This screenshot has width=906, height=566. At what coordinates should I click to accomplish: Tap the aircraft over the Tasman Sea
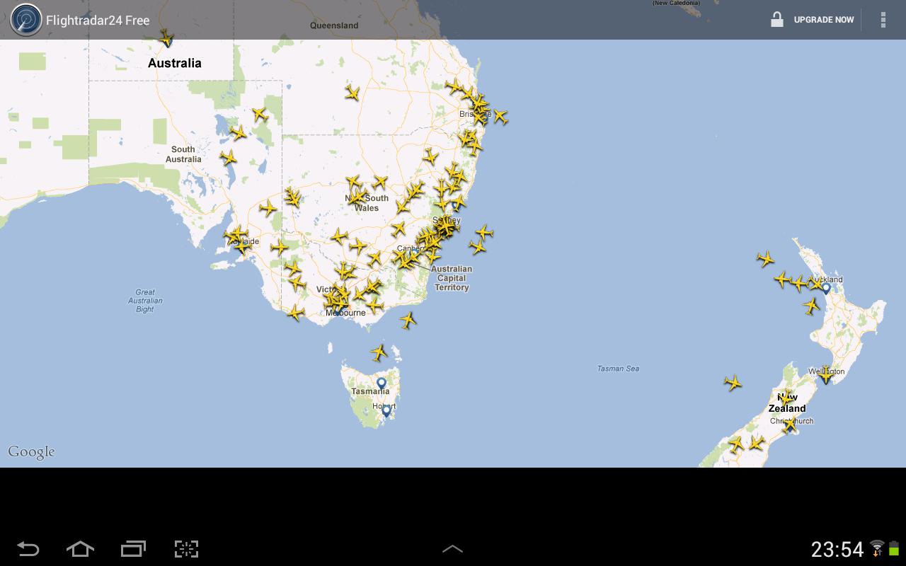coord(734,382)
